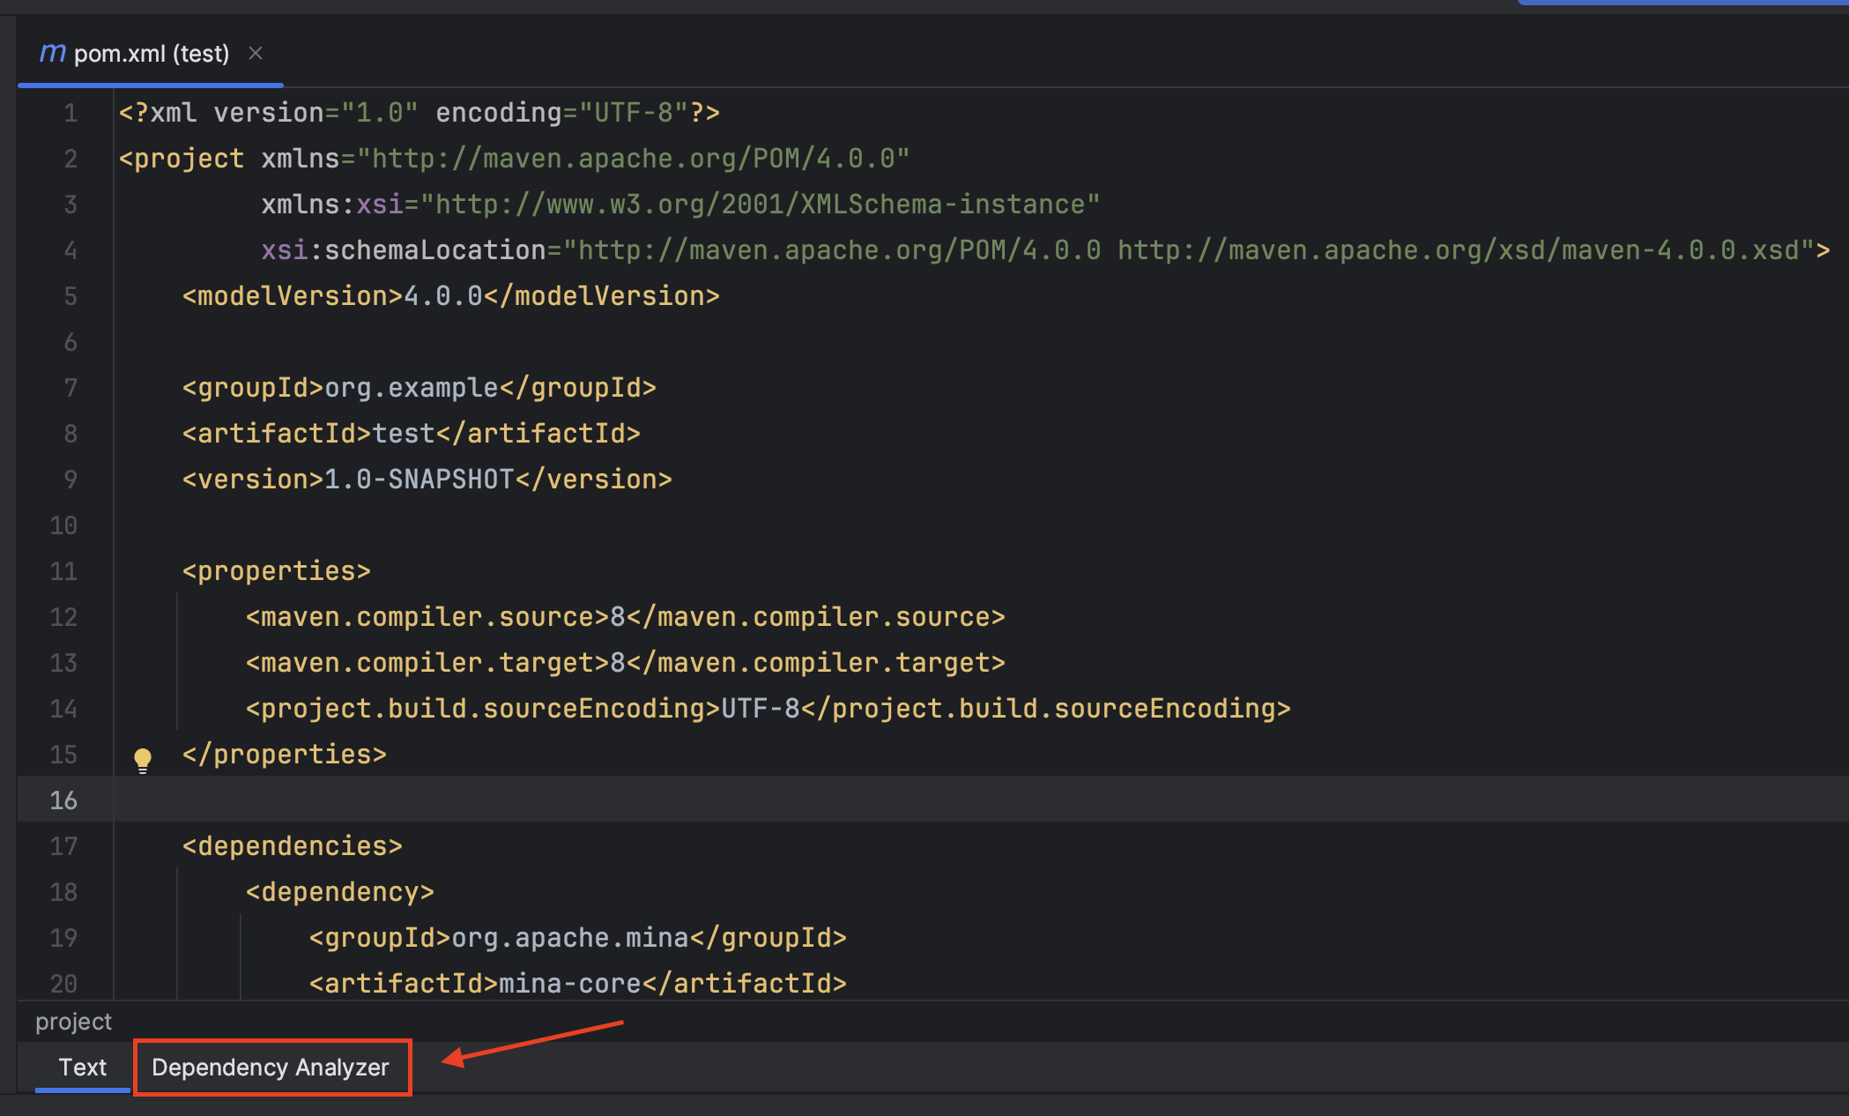This screenshot has width=1849, height=1116.
Task: Open the XMLSchema-instance URL on line 3
Action: click(x=760, y=205)
